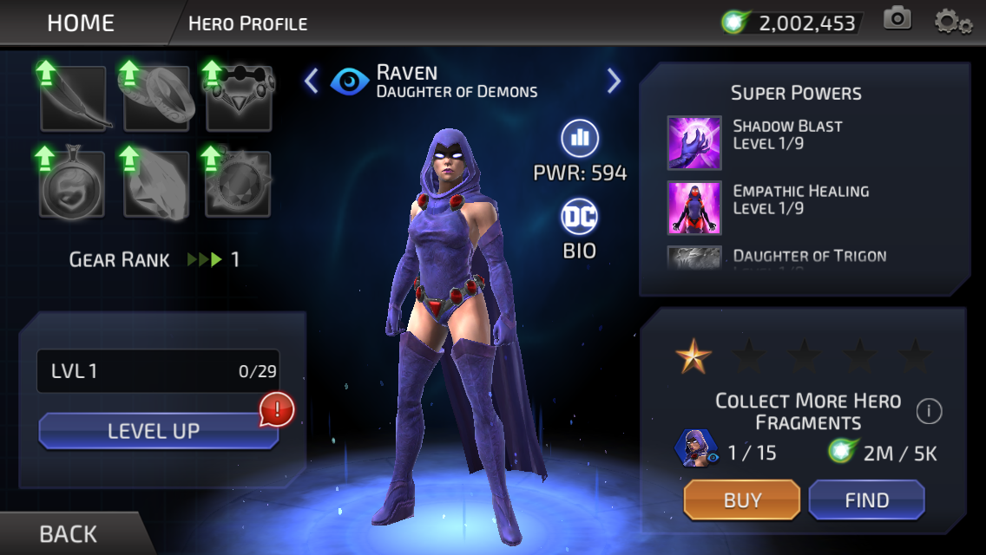This screenshot has width=986, height=555.
Task: Select the crystal shard gear slot
Action: point(156,184)
